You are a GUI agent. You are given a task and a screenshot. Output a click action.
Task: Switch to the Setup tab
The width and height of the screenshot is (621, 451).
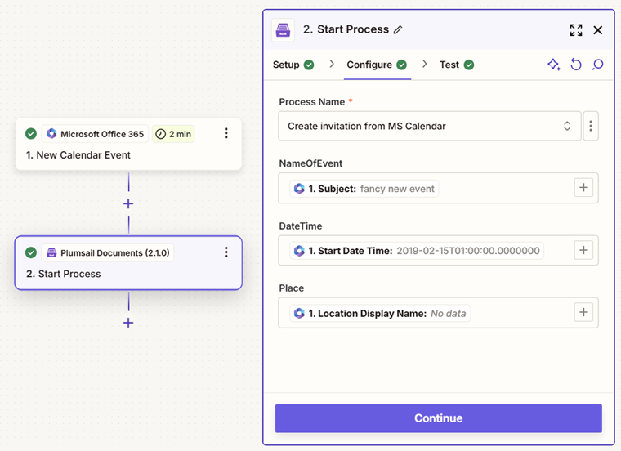click(x=293, y=65)
